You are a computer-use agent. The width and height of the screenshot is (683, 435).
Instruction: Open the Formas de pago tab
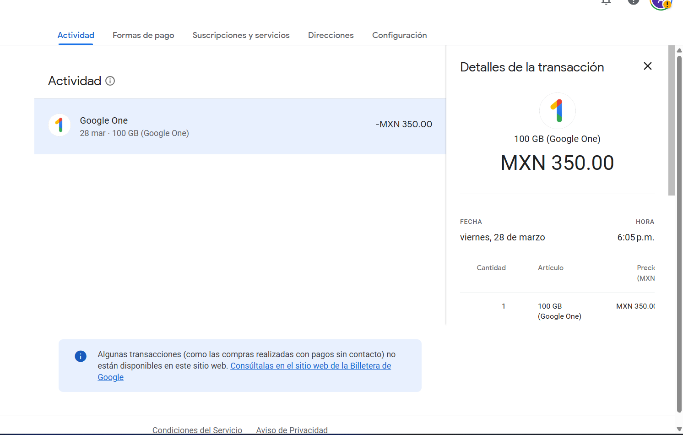point(143,35)
